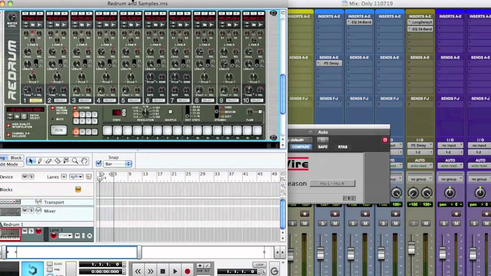Open the Lane 1 pattern dropdown

(x=65, y=235)
